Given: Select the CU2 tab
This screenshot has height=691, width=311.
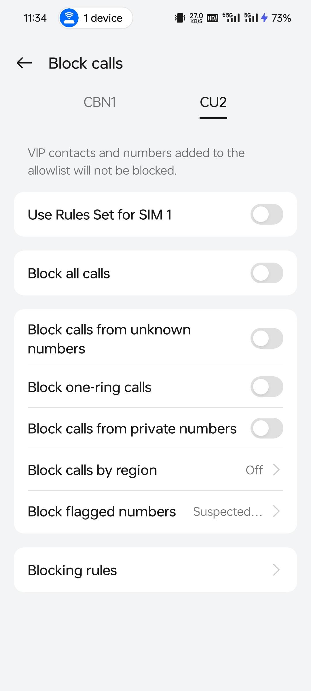Looking at the screenshot, I should 213,102.
